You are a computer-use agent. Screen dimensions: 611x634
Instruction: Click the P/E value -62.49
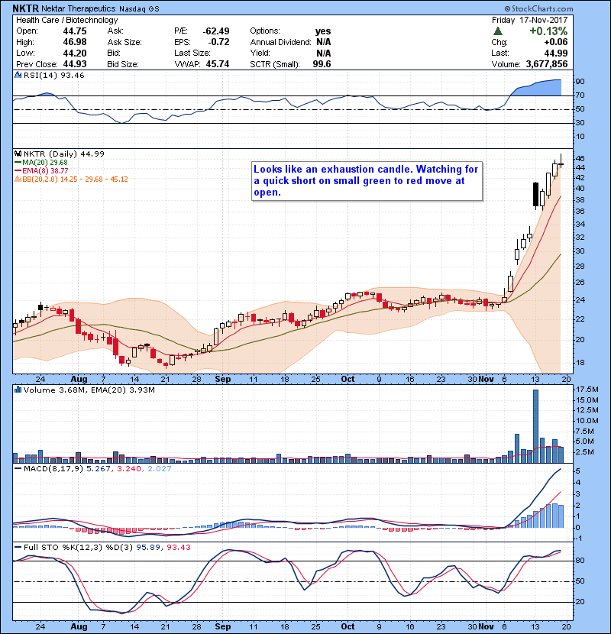click(x=216, y=31)
